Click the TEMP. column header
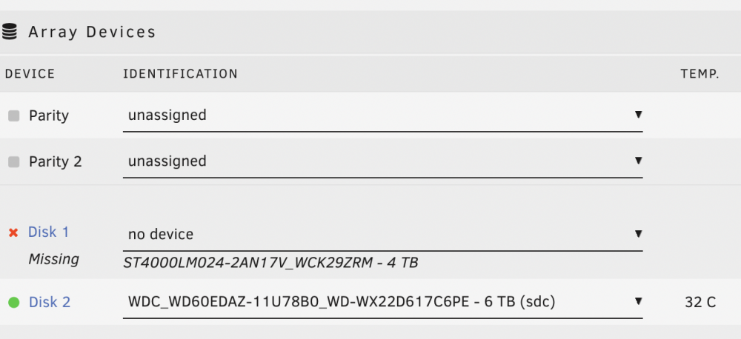This screenshot has height=339, width=741. pyautogui.click(x=700, y=74)
